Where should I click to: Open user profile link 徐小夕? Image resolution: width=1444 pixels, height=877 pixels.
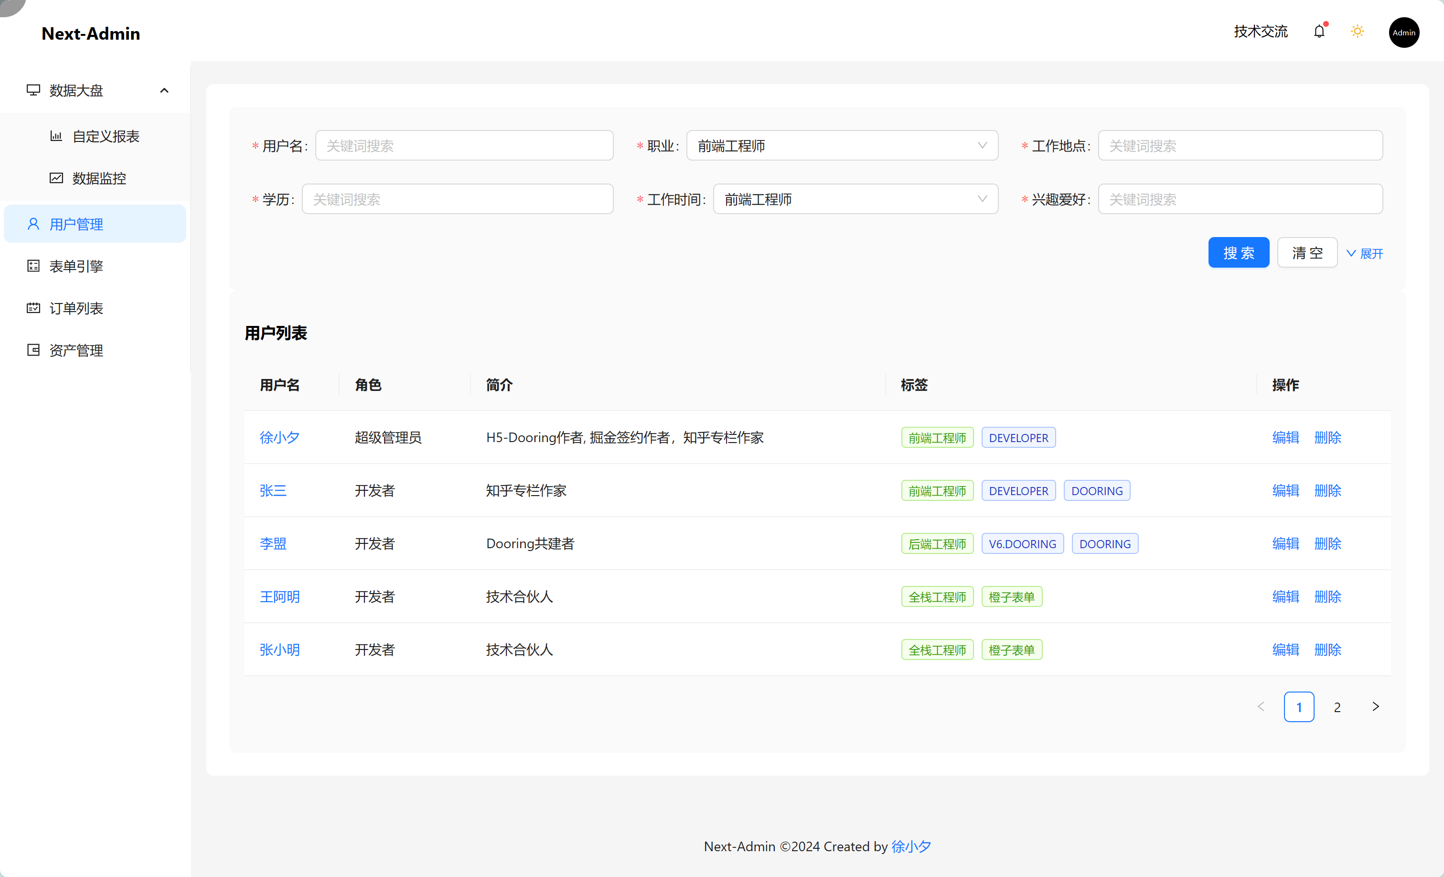click(x=279, y=437)
